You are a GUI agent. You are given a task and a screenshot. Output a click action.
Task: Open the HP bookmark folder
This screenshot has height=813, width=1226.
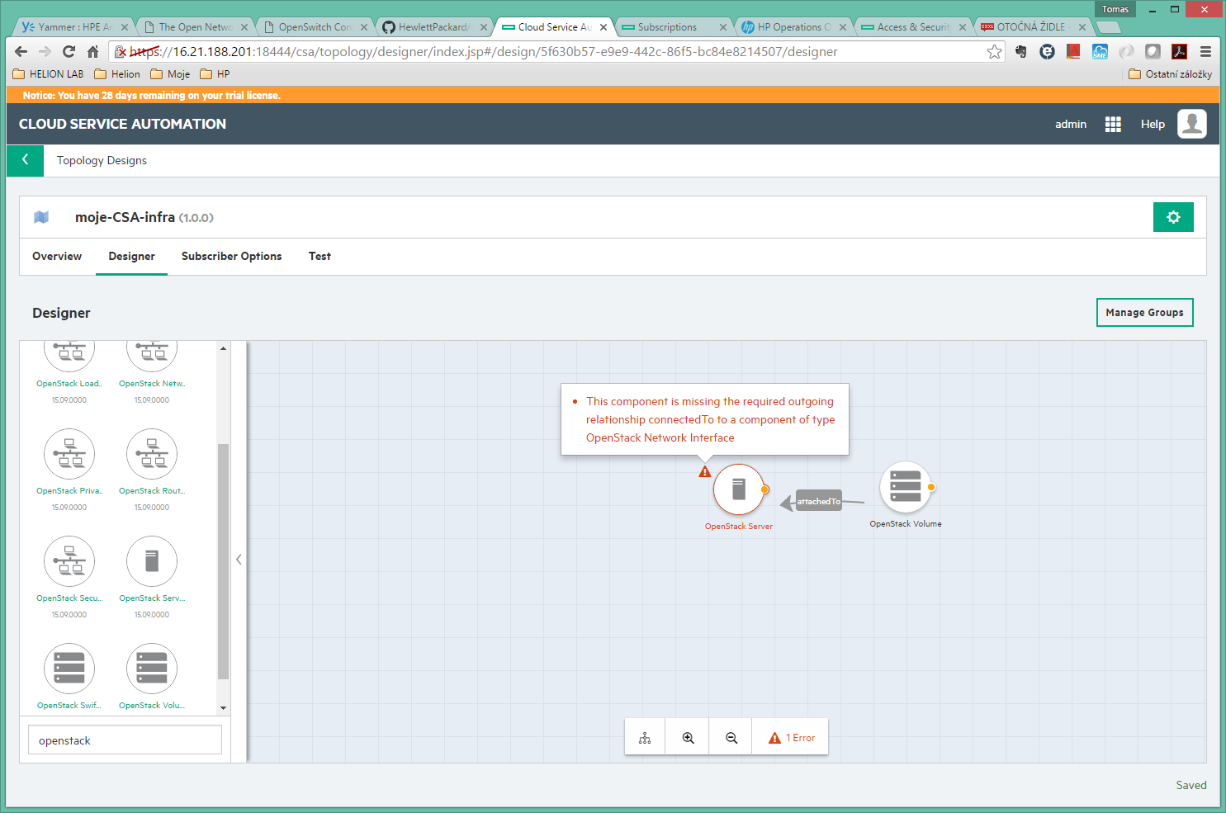pyautogui.click(x=215, y=73)
